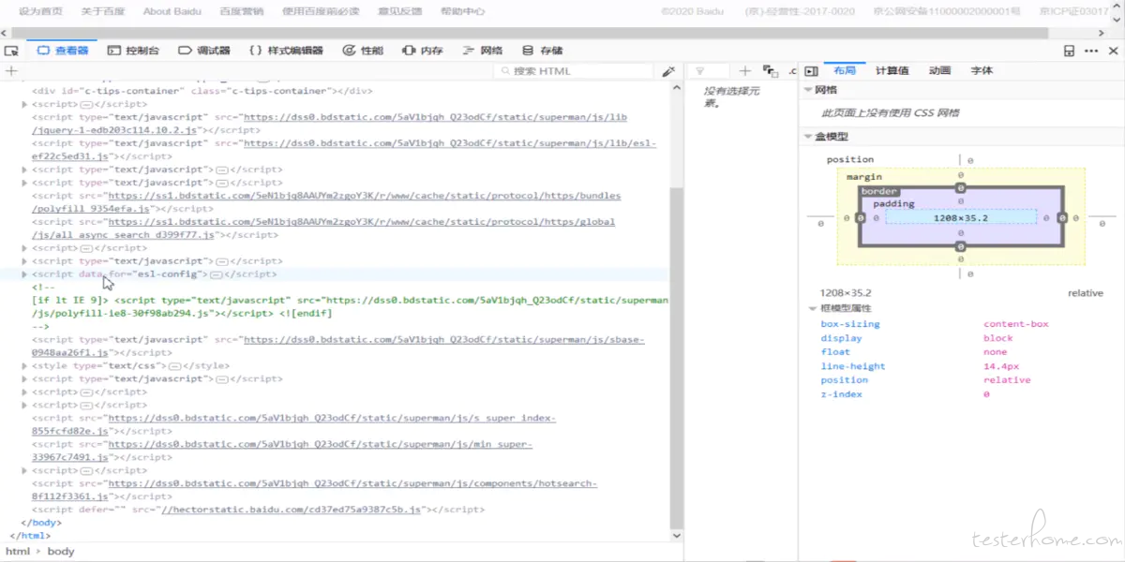
Task: Add a new CSS rule with the plus icon
Action: [x=744, y=71]
